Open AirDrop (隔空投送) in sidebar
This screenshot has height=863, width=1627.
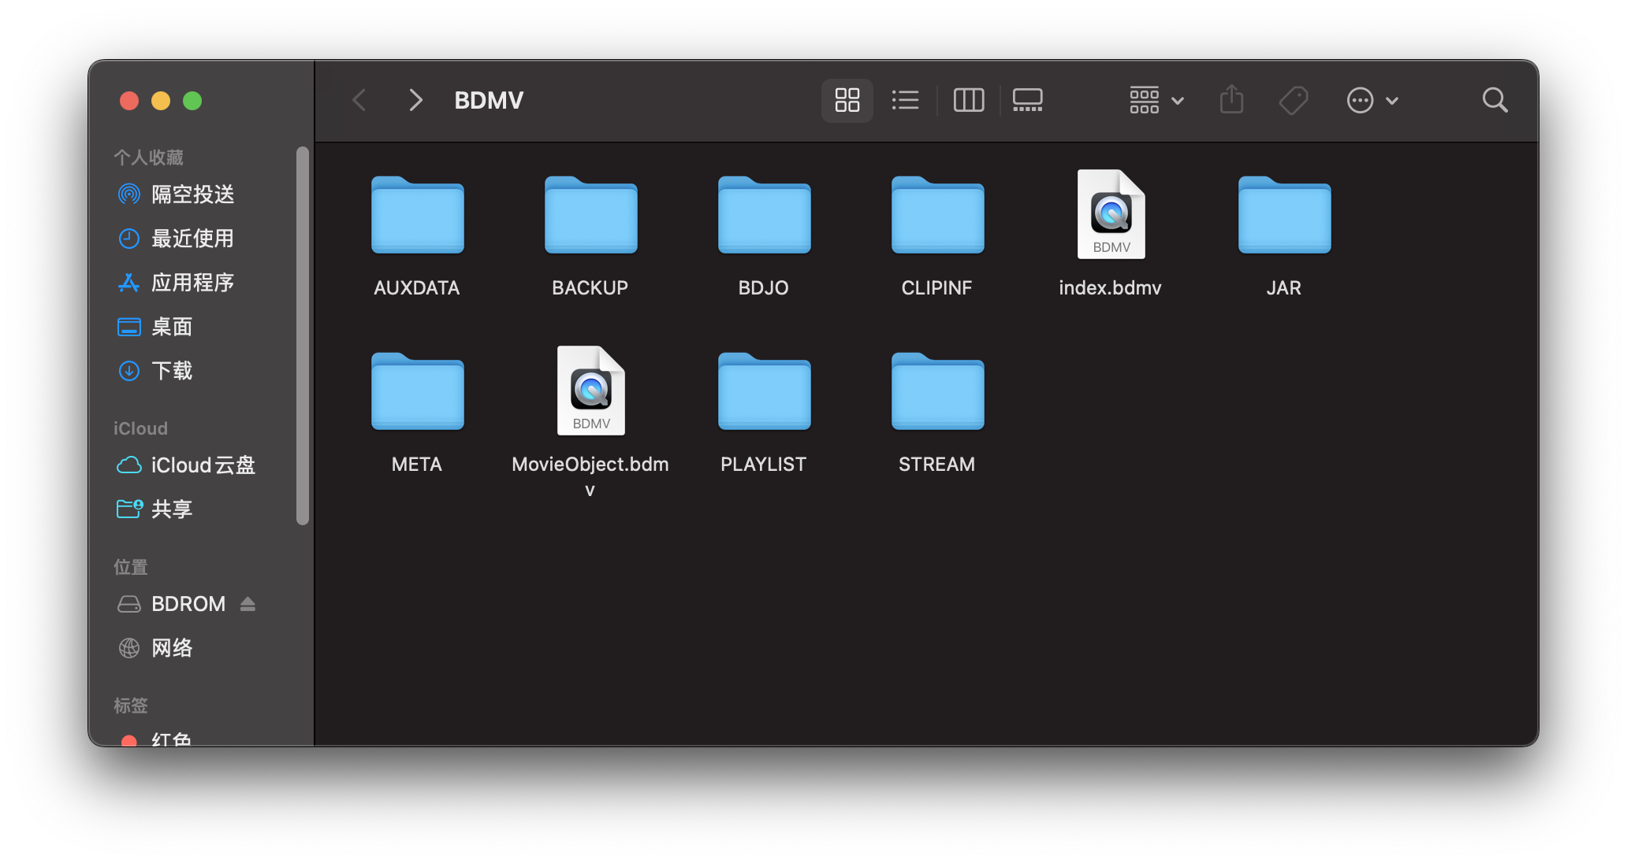192,194
